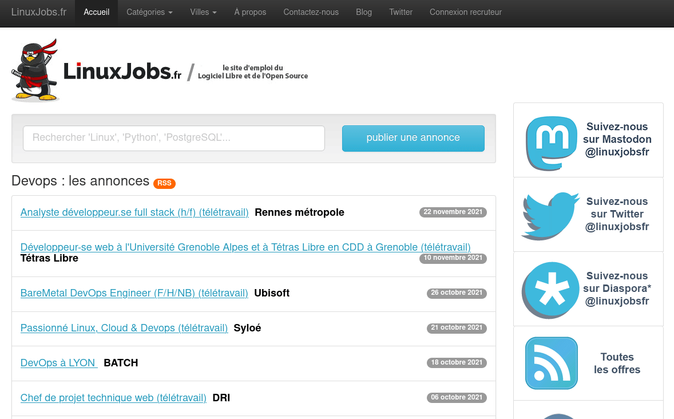674x419 pixels.
Task: Go to the Blog page
Action: pyautogui.click(x=363, y=12)
